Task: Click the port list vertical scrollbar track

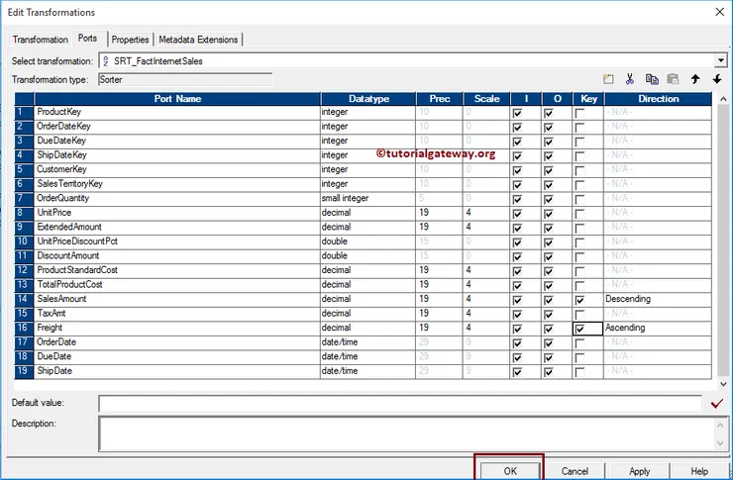Action: (x=723, y=240)
